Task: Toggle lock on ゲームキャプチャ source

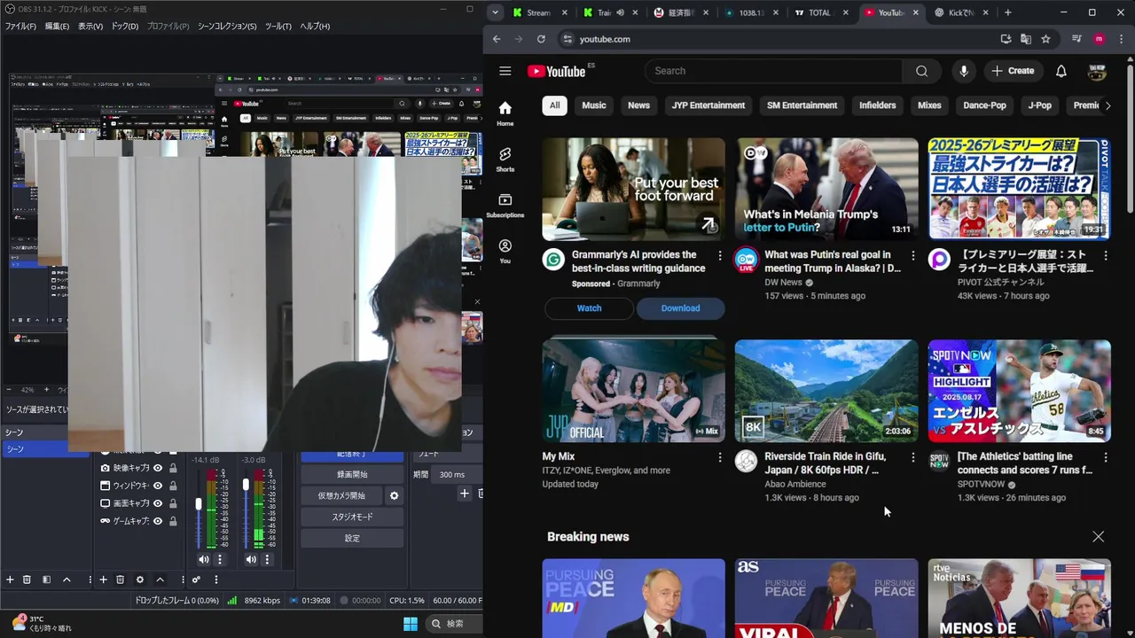Action: point(173,521)
